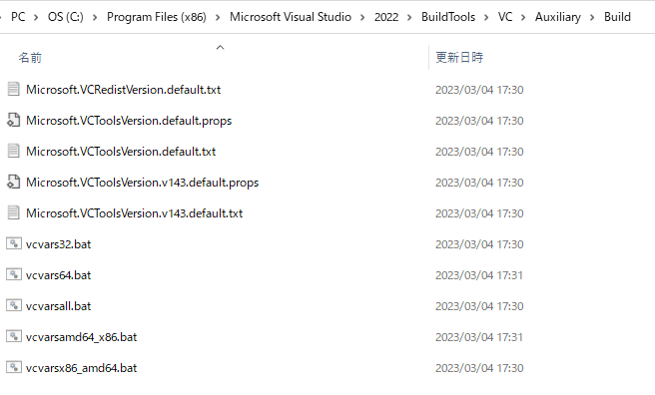Jump to the VC breadcrumb folder

pos(505,17)
